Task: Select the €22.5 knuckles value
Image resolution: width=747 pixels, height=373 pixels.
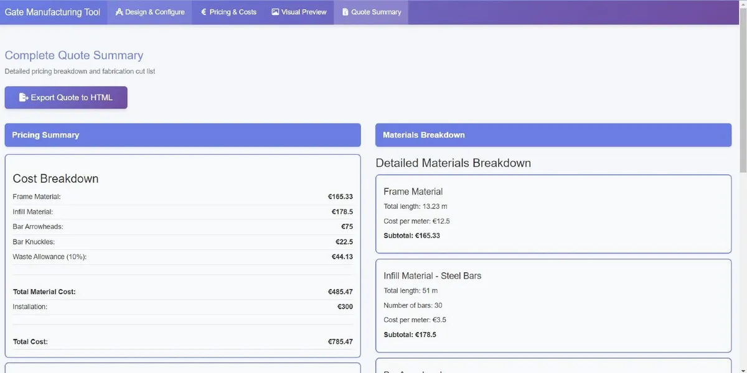Action: 344,242
